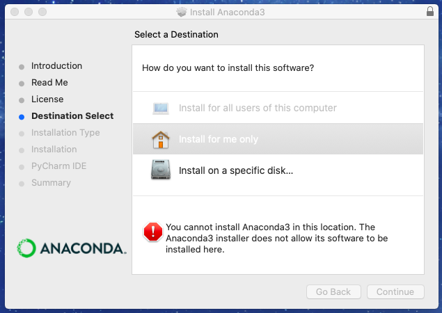Click the package icon beside Install Anaconda3 title

point(182,12)
